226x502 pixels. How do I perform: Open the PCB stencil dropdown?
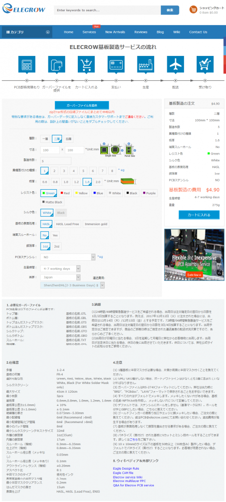coord(68,257)
